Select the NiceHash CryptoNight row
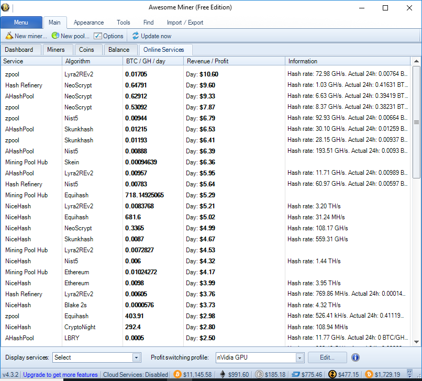422x381 pixels. [206, 327]
